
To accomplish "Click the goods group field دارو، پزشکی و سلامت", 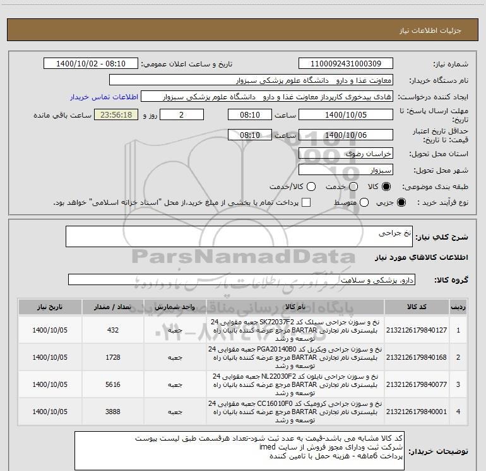I will tap(242, 279).
